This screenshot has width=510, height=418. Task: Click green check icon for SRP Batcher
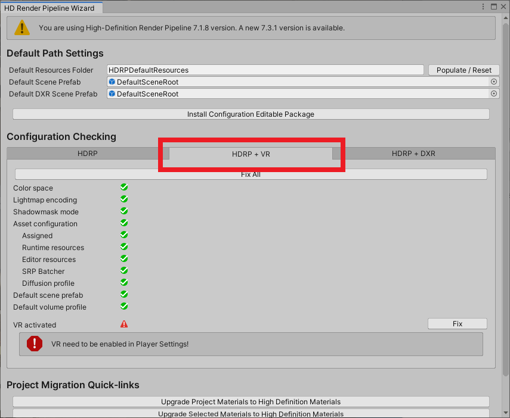pyautogui.click(x=124, y=270)
